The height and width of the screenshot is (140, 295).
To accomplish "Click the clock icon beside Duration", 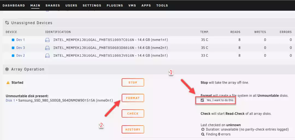I will pos(203,129).
